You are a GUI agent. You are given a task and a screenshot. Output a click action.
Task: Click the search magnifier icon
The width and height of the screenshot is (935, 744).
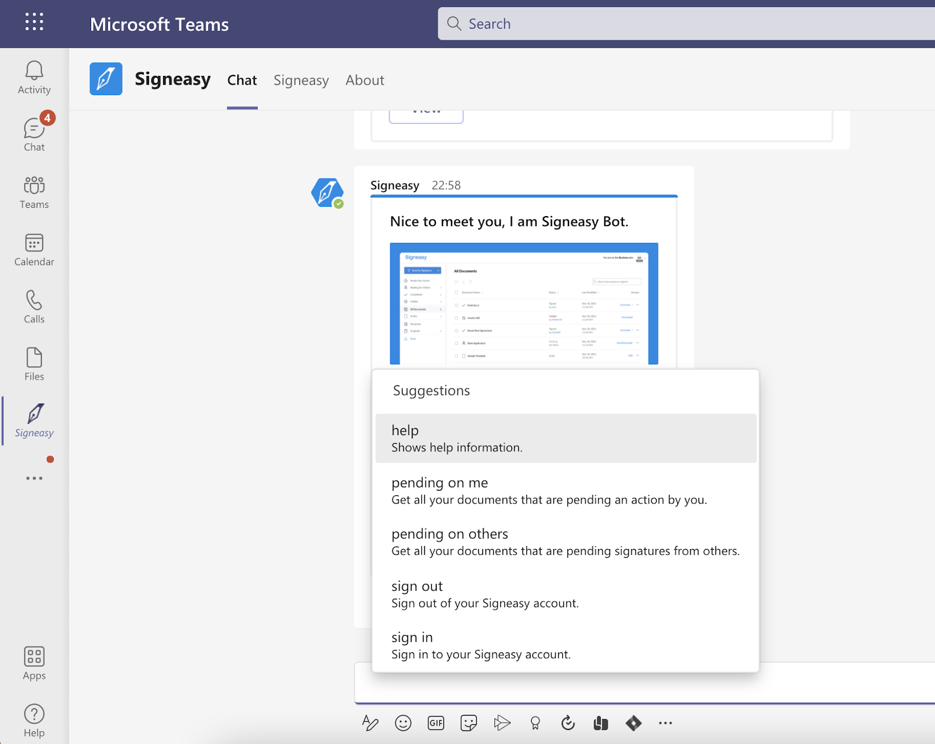coord(454,23)
